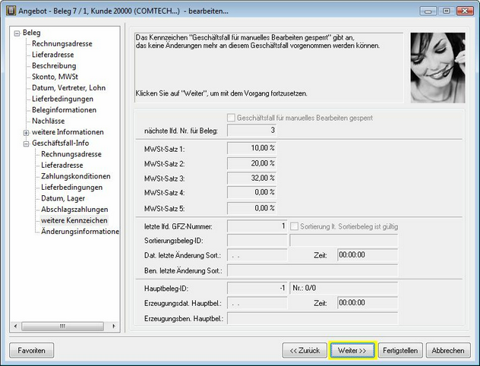The height and width of the screenshot is (366, 480).
Task: Click the tree scrollbar's left arrow
Action: tap(16, 327)
